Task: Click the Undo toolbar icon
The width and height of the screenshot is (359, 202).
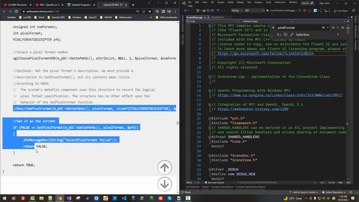Action: [x=218, y=11]
